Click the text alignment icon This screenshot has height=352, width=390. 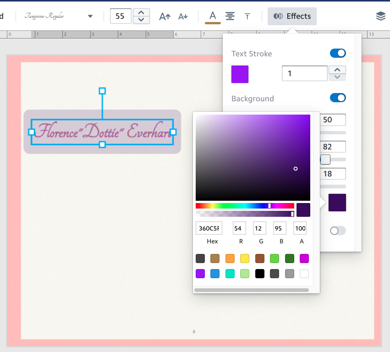pyautogui.click(x=230, y=16)
